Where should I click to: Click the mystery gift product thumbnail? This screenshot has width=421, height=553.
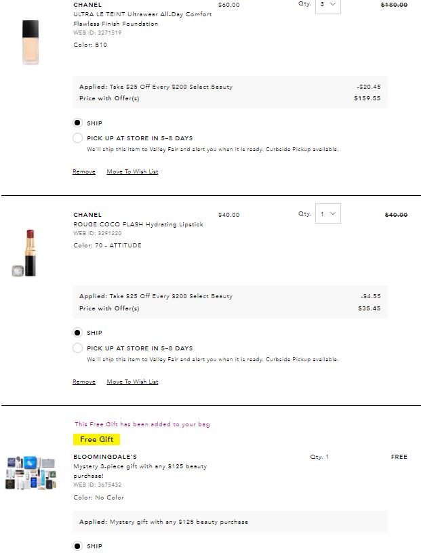click(31, 472)
